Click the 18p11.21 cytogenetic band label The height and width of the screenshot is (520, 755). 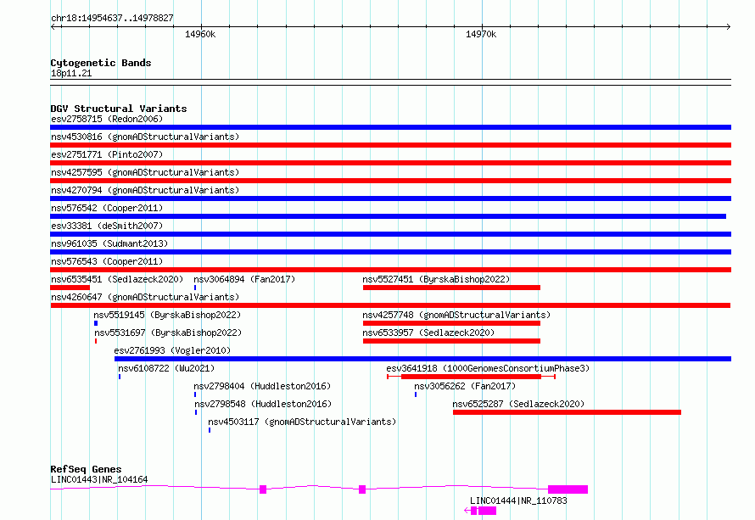(71, 73)
